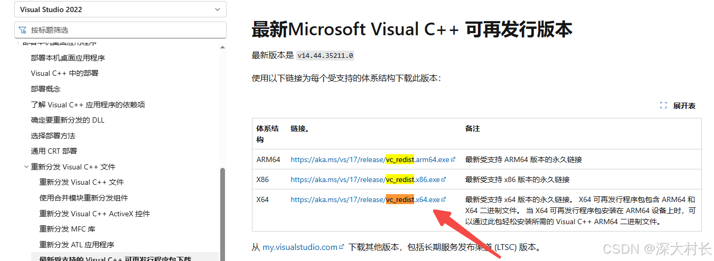Click the note 最新受支持 x86 版本的永久链接

pyautogui.click(x=517, y=179)
